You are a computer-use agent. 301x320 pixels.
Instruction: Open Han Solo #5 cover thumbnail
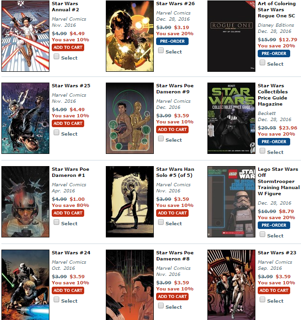(x=130, y=202)
